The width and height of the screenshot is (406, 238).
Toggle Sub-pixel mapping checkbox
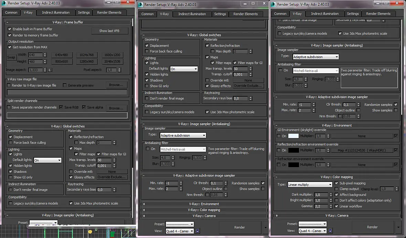336,183
